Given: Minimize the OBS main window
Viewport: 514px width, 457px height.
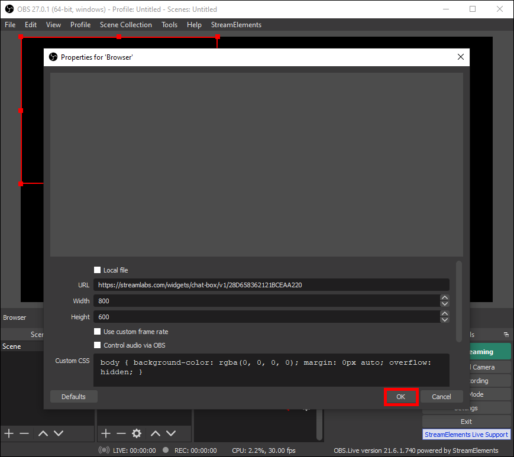Looking at the screenshot, I should click(446, 9).
